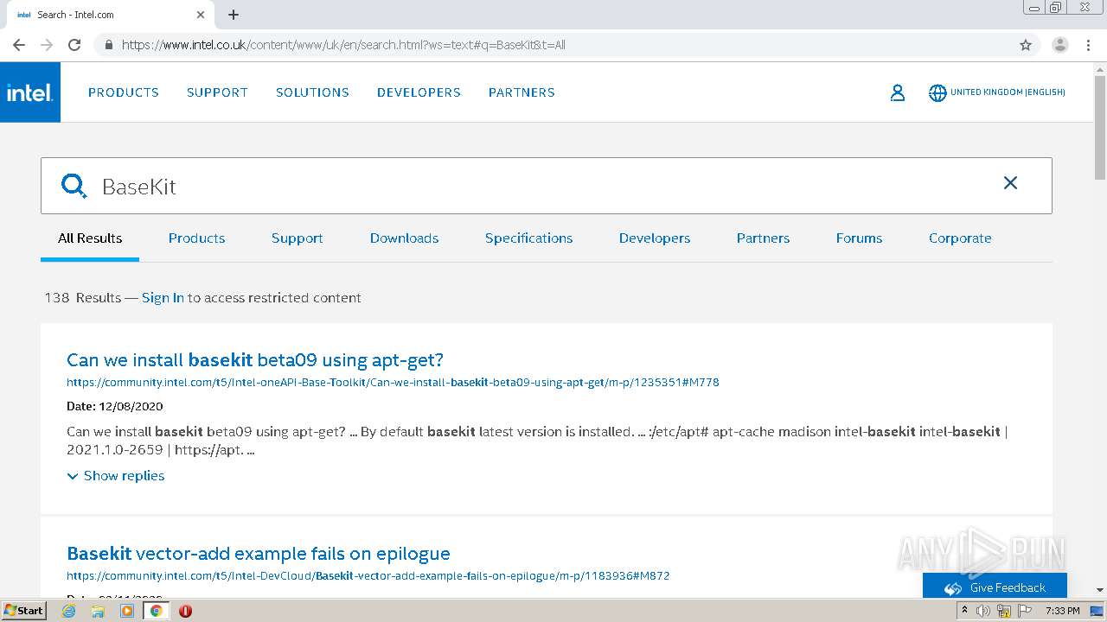Viewport: 1107px width, 622px height.
Task: Open File Explorer from taskbar
Action: pyautogui.click(x=98, y=611)
